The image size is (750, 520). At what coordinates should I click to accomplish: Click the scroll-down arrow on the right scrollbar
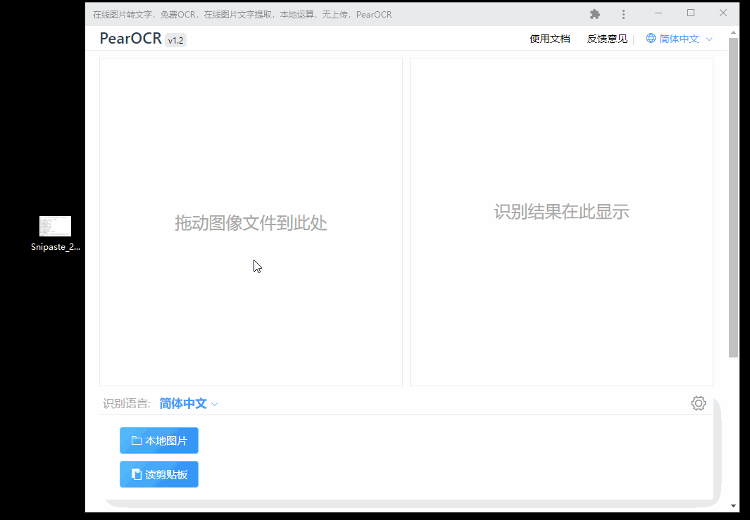click(734, 505)
